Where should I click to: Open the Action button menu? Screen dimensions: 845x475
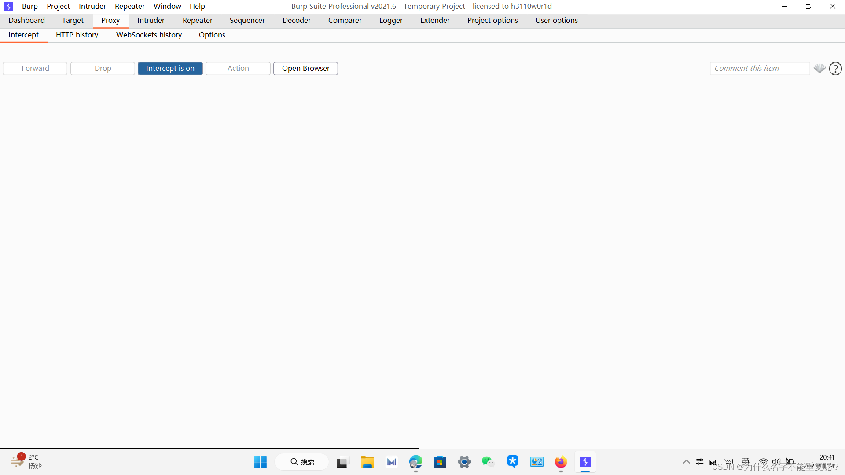238,69
